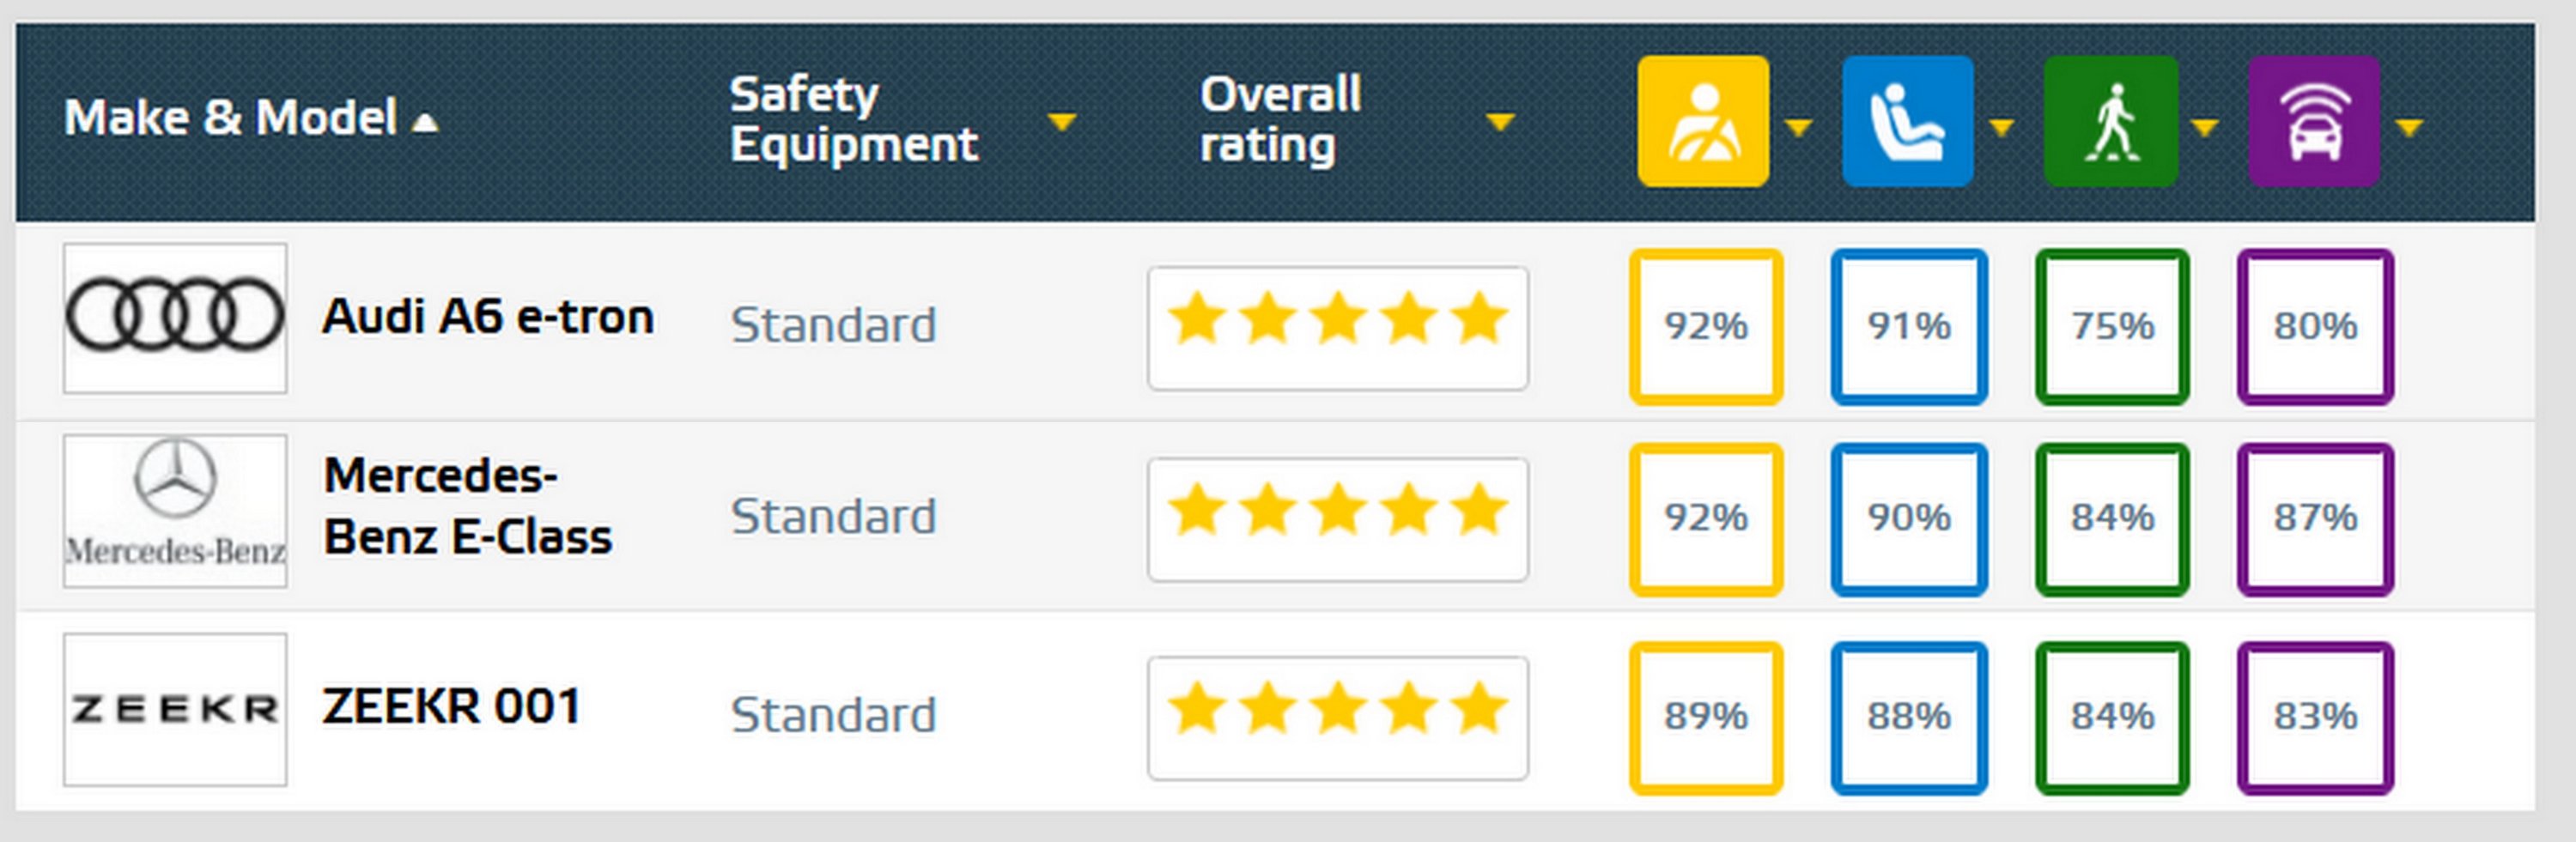Image resolution: width=2576 pixels, height=842 pixels.
Task: Select Audi's 92% adult occupant score
Action: (x=1706, y=327)
